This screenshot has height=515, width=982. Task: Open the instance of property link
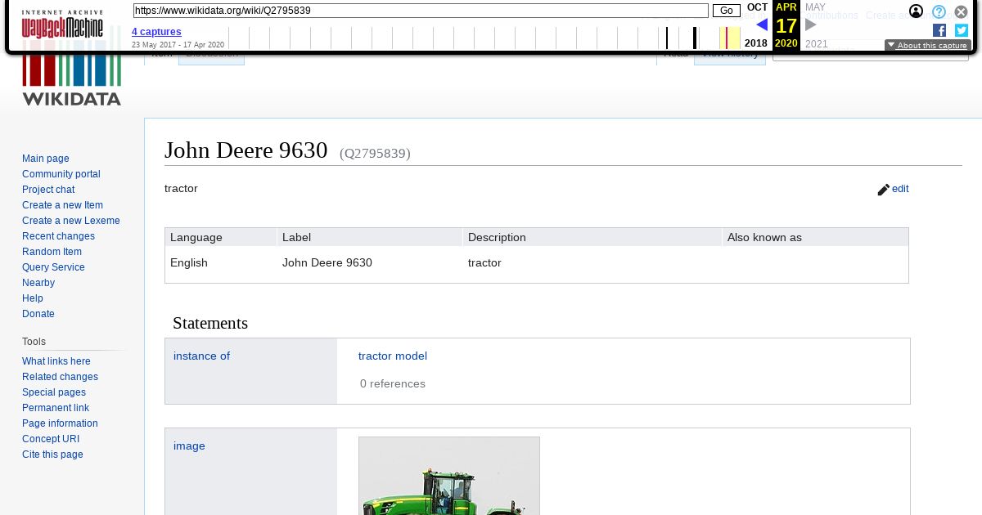201,356
